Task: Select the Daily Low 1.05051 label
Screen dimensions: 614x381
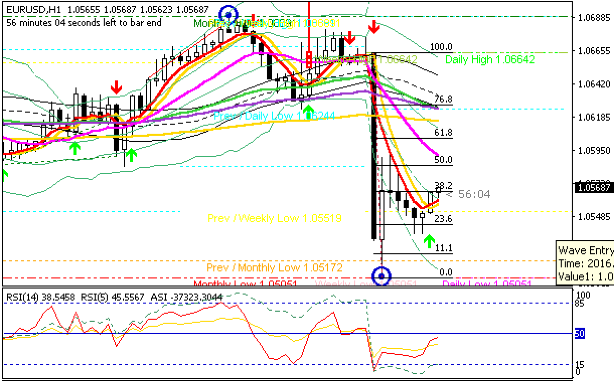Action: point(487,284)
